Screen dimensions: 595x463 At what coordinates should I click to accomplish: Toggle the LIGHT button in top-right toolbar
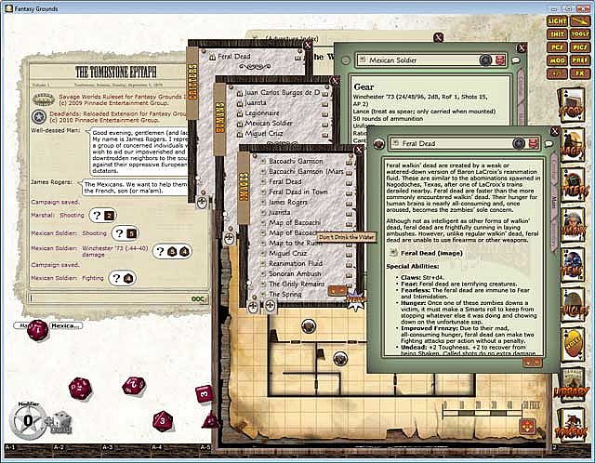[x=557, y=21]
